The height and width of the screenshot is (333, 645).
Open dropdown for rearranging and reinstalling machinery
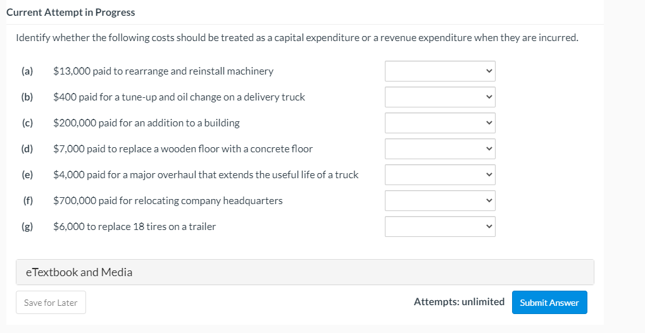coord(440,71)
